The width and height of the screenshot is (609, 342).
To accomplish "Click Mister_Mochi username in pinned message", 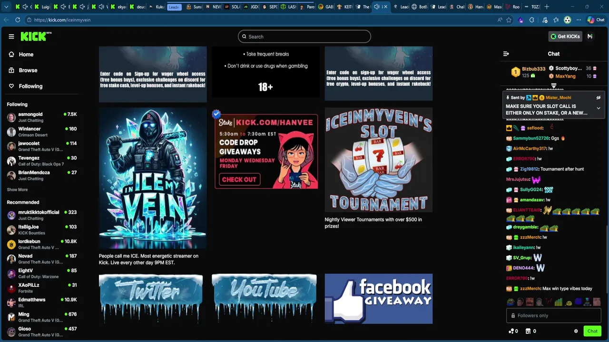I will [558, 97].
